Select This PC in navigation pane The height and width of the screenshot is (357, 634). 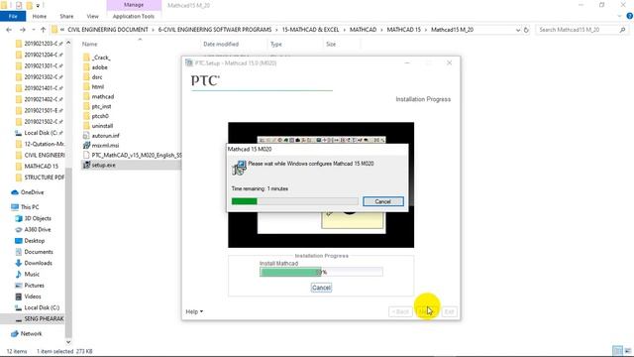[25, 207]
